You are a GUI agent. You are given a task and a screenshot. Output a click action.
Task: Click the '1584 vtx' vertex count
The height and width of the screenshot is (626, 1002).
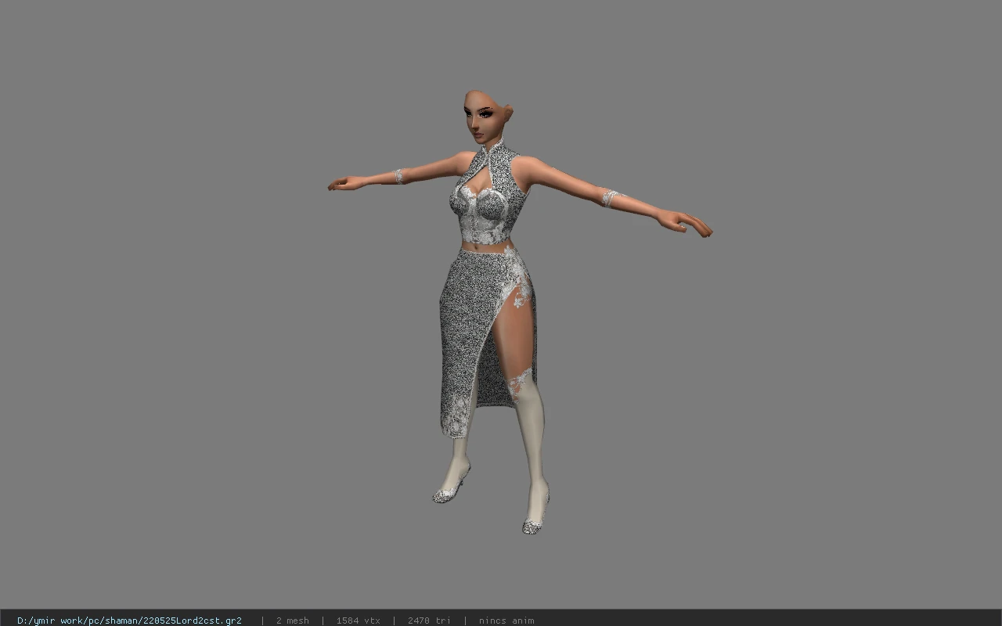click(x=358, y=621)
